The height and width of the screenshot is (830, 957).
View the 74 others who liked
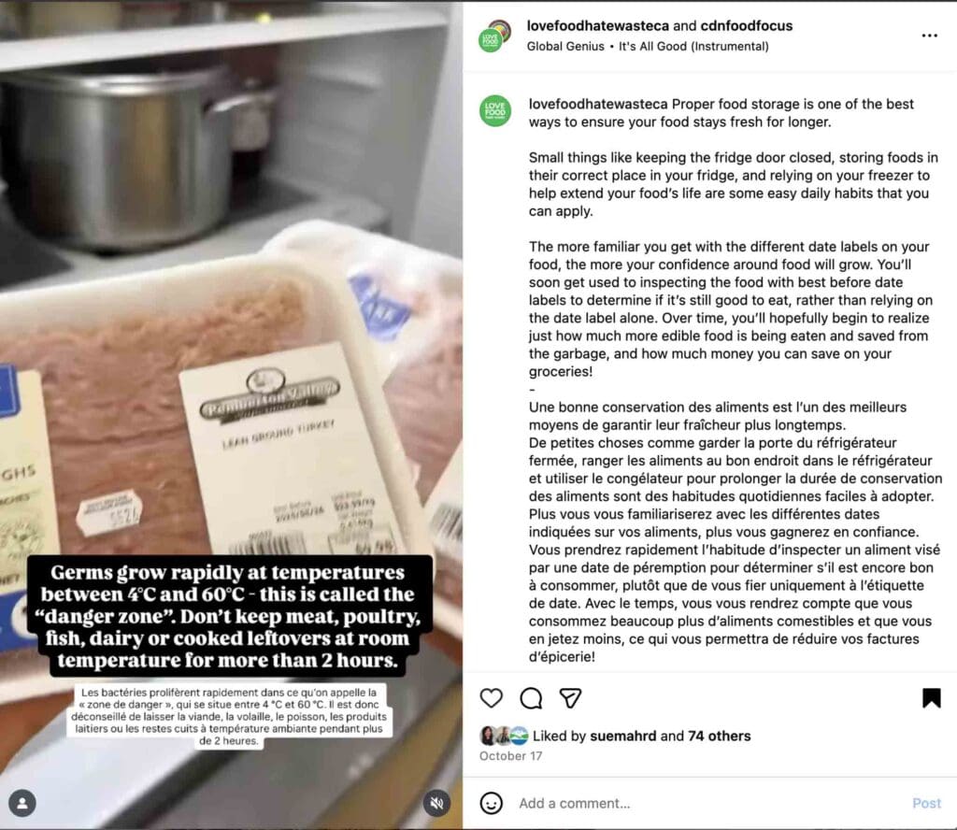pyautogui.click(x=719, y=736)
